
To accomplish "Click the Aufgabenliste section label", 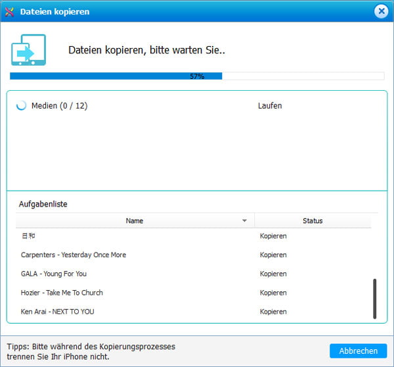I will click(42, 205).
